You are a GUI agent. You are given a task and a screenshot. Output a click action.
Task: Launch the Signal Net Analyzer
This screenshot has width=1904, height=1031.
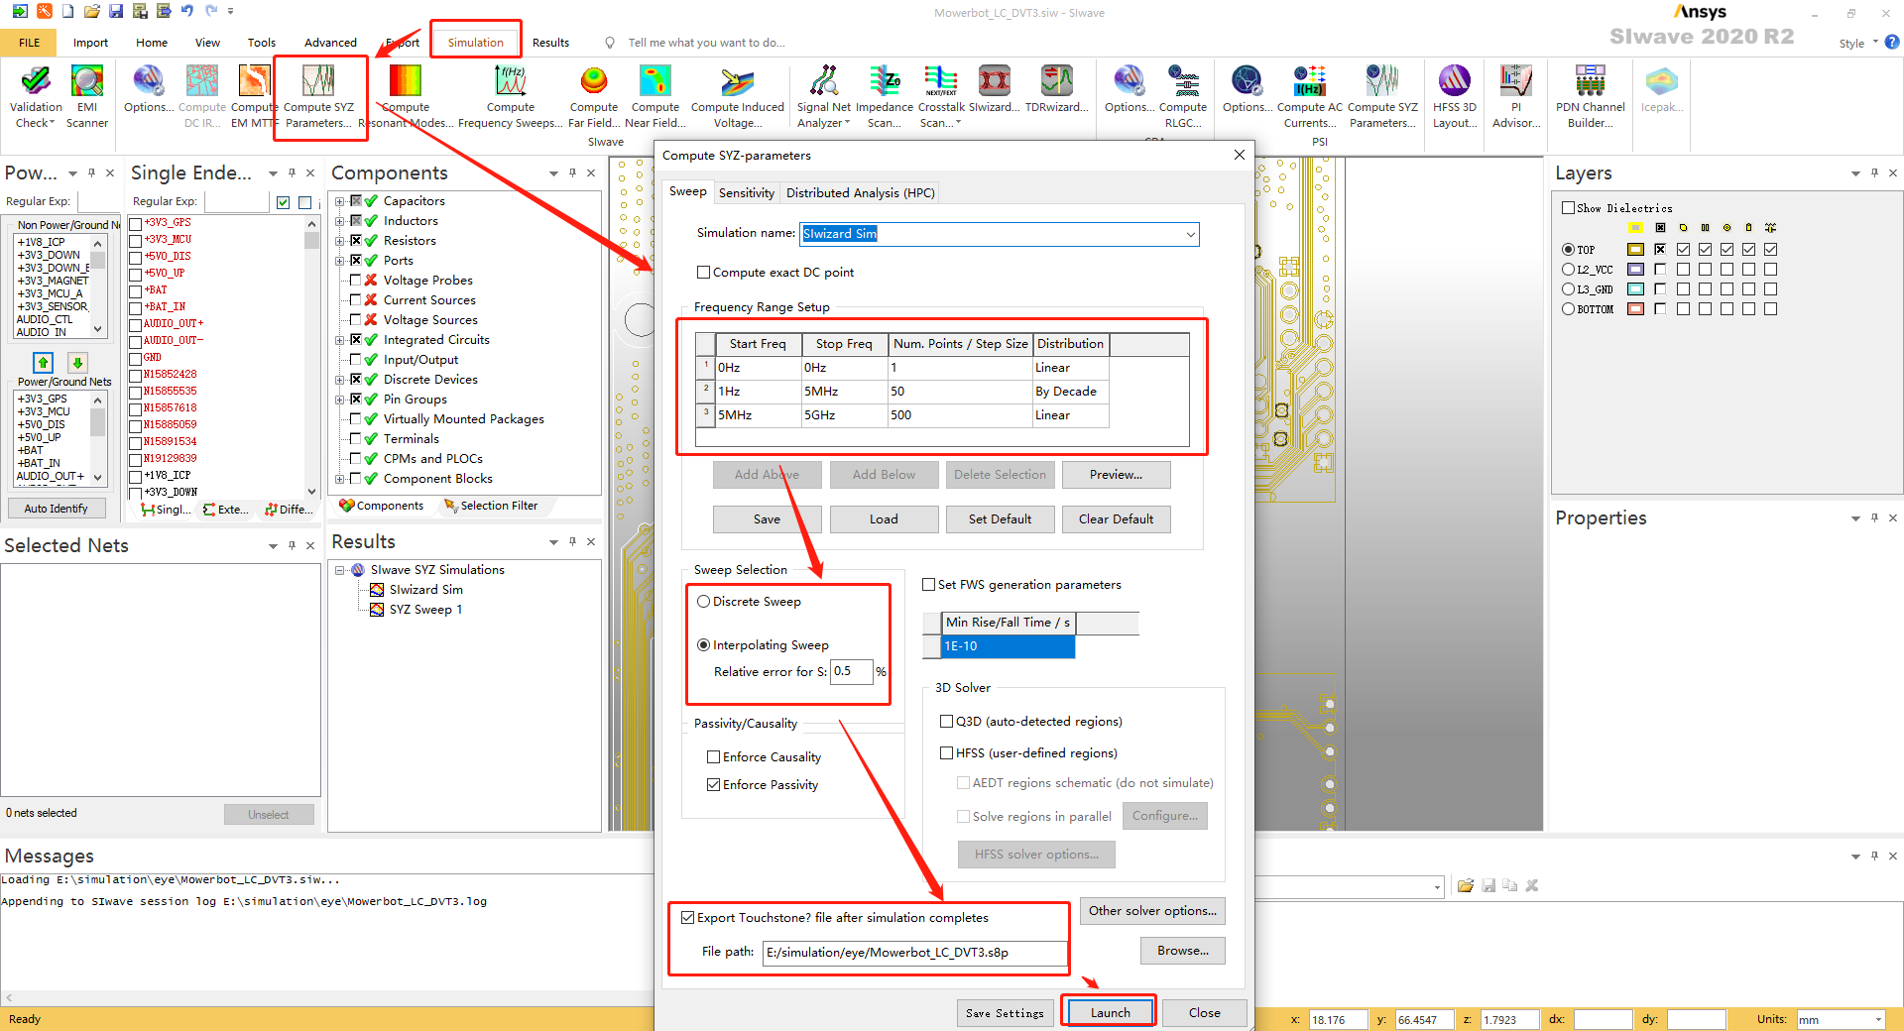[822, 94]
